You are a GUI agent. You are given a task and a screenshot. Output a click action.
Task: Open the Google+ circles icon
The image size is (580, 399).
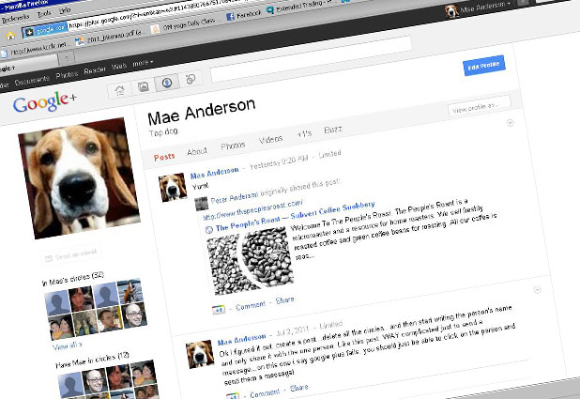coord(191,78)
